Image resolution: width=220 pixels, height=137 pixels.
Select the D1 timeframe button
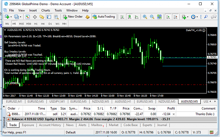(x=50, y=24)
